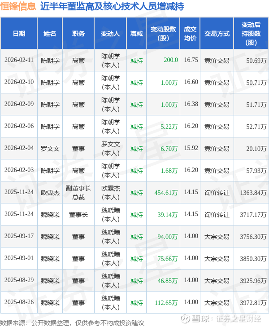Click share change value 5.22万
The image size is (269, 327).
click(169, 127)
